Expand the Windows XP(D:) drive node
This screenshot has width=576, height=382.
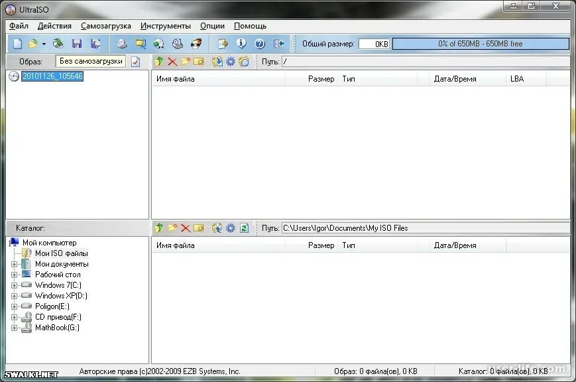[x=15, y=296]
